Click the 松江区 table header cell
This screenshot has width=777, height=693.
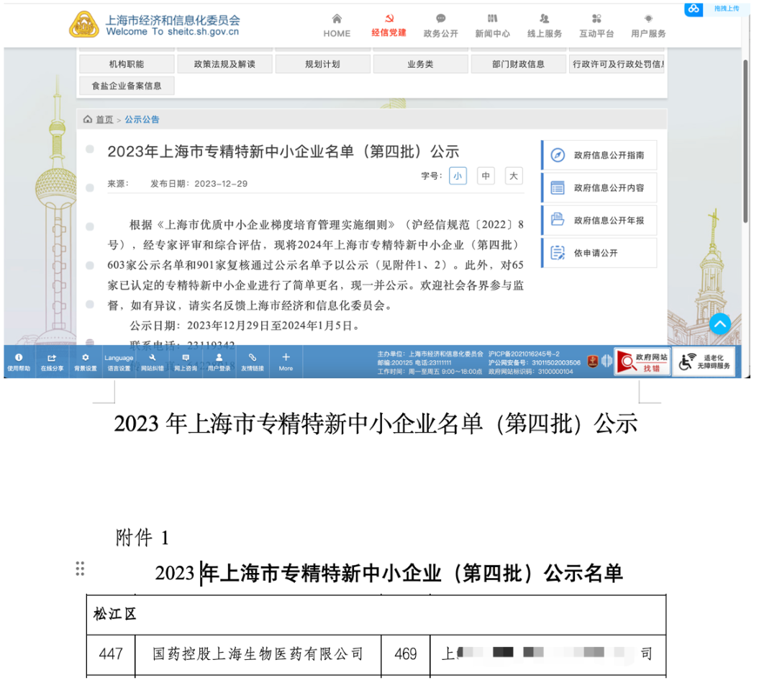[376, 615]
